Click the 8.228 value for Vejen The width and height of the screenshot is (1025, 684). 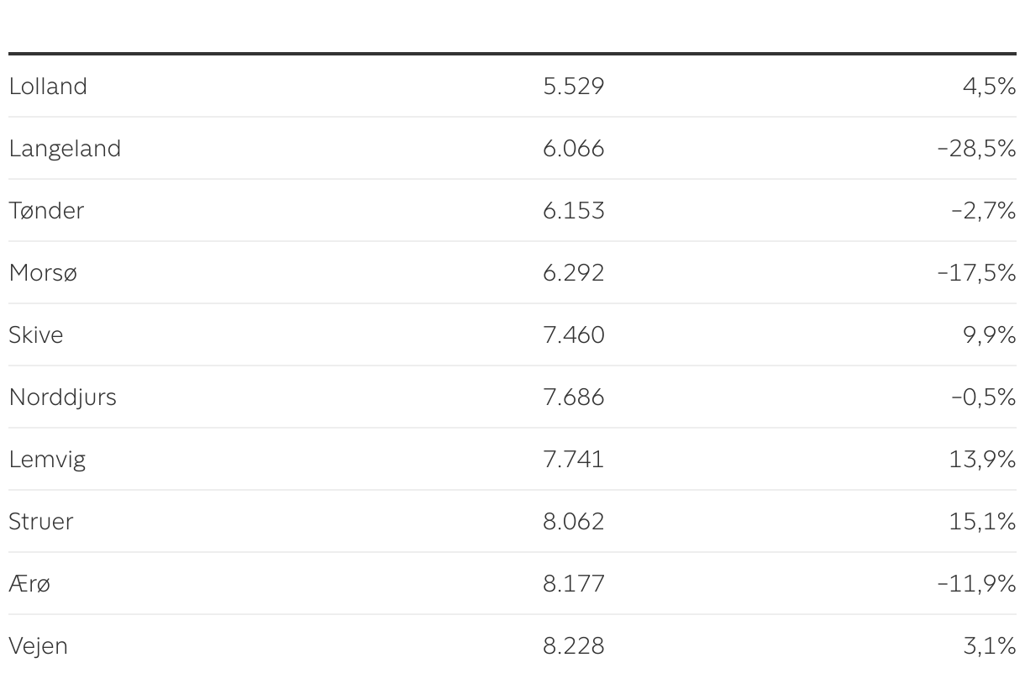tap(574, 645)
